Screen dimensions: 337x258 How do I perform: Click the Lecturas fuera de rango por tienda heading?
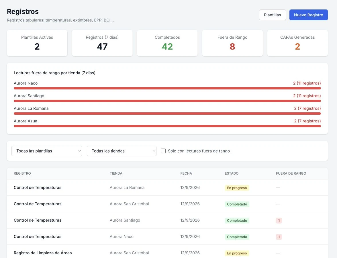click(54, 73)
